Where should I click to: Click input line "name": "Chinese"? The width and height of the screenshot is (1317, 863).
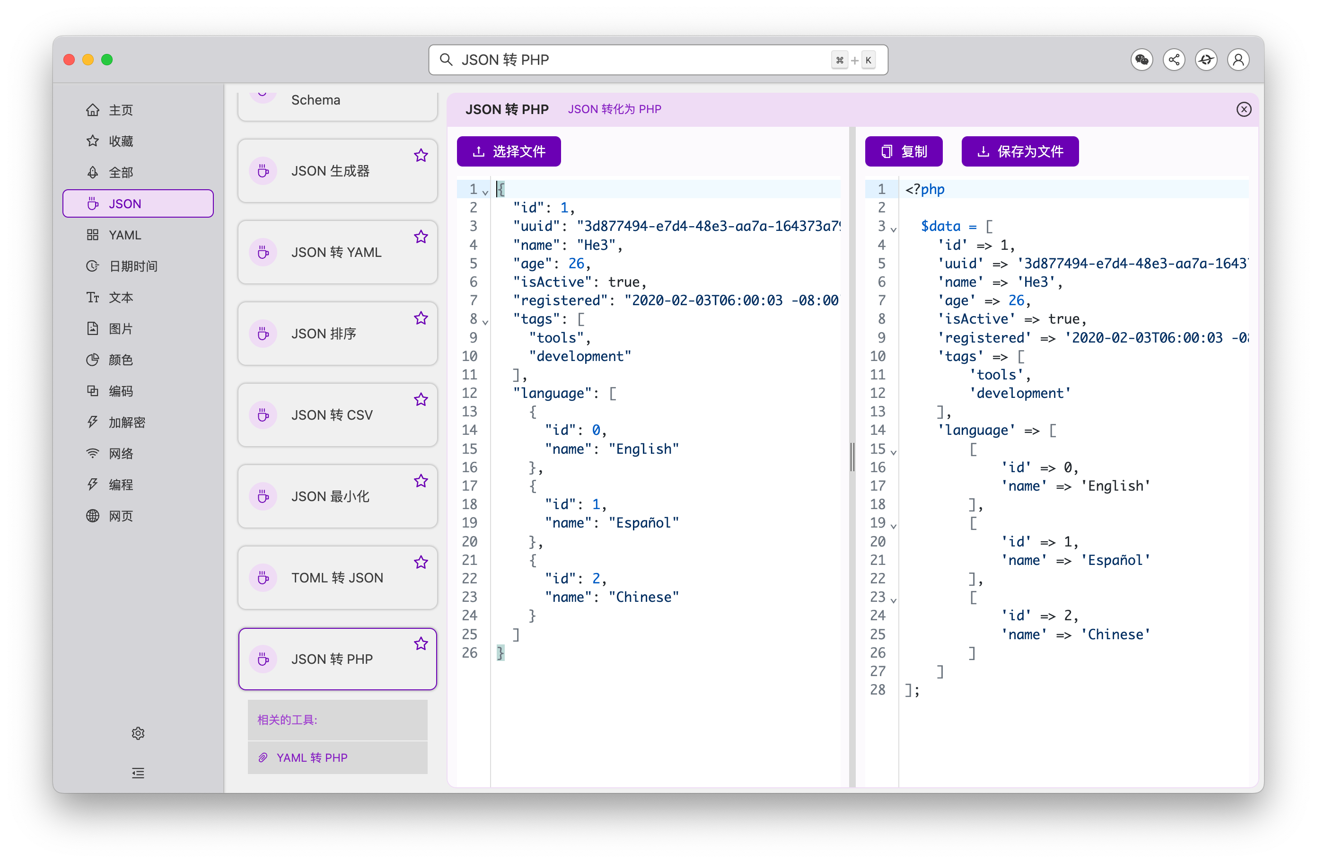[612, 597]
